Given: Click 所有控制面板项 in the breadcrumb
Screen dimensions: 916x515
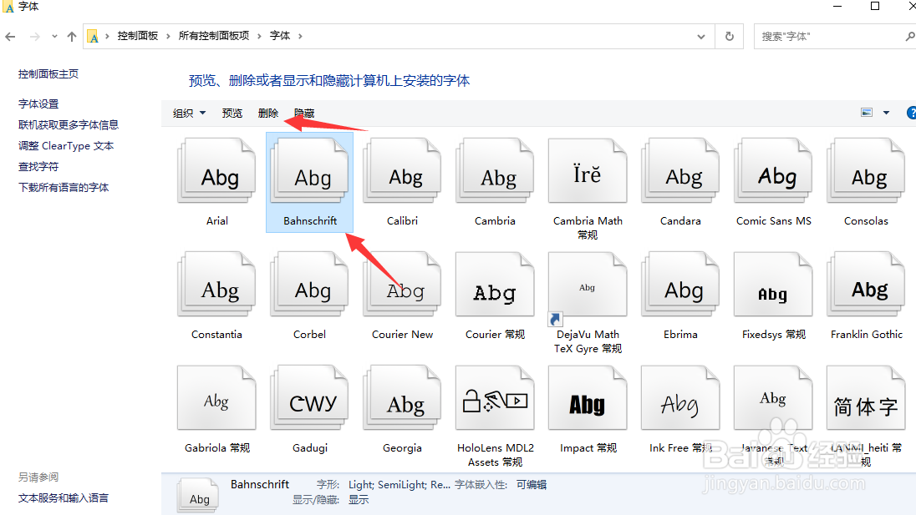Looking at the screenshot, I should tap(214, 36).
